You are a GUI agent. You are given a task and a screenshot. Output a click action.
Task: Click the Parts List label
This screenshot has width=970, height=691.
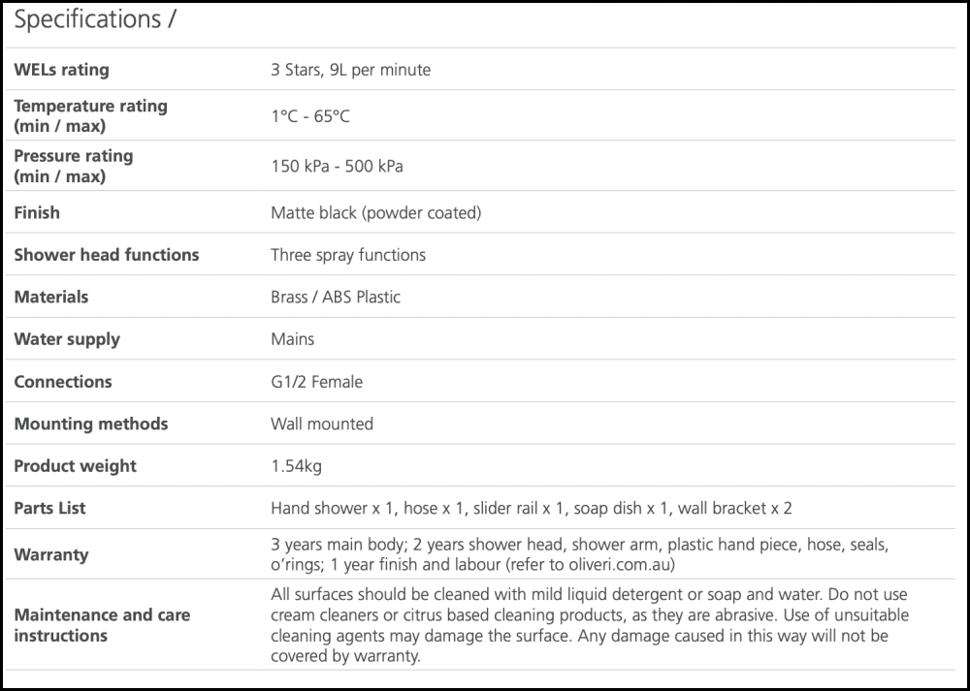(x=49, y=508)
